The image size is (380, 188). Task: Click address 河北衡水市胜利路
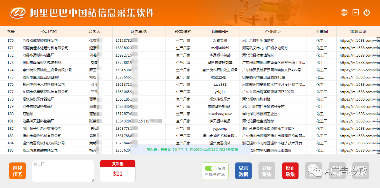(x=256, y=99)
